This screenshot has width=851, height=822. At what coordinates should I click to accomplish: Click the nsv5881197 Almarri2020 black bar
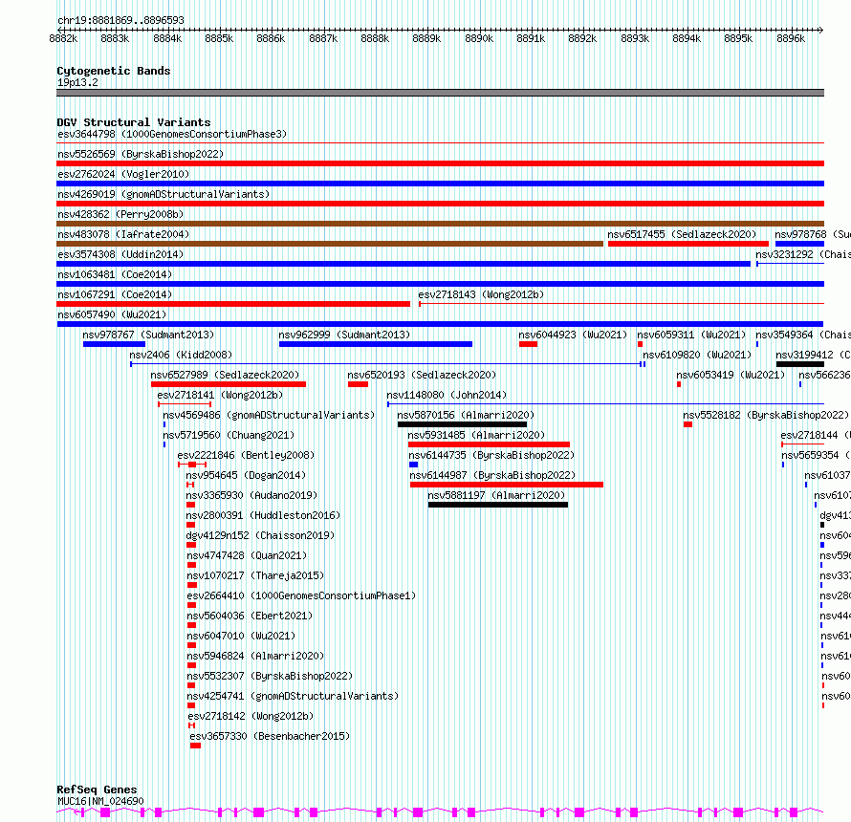498,505
